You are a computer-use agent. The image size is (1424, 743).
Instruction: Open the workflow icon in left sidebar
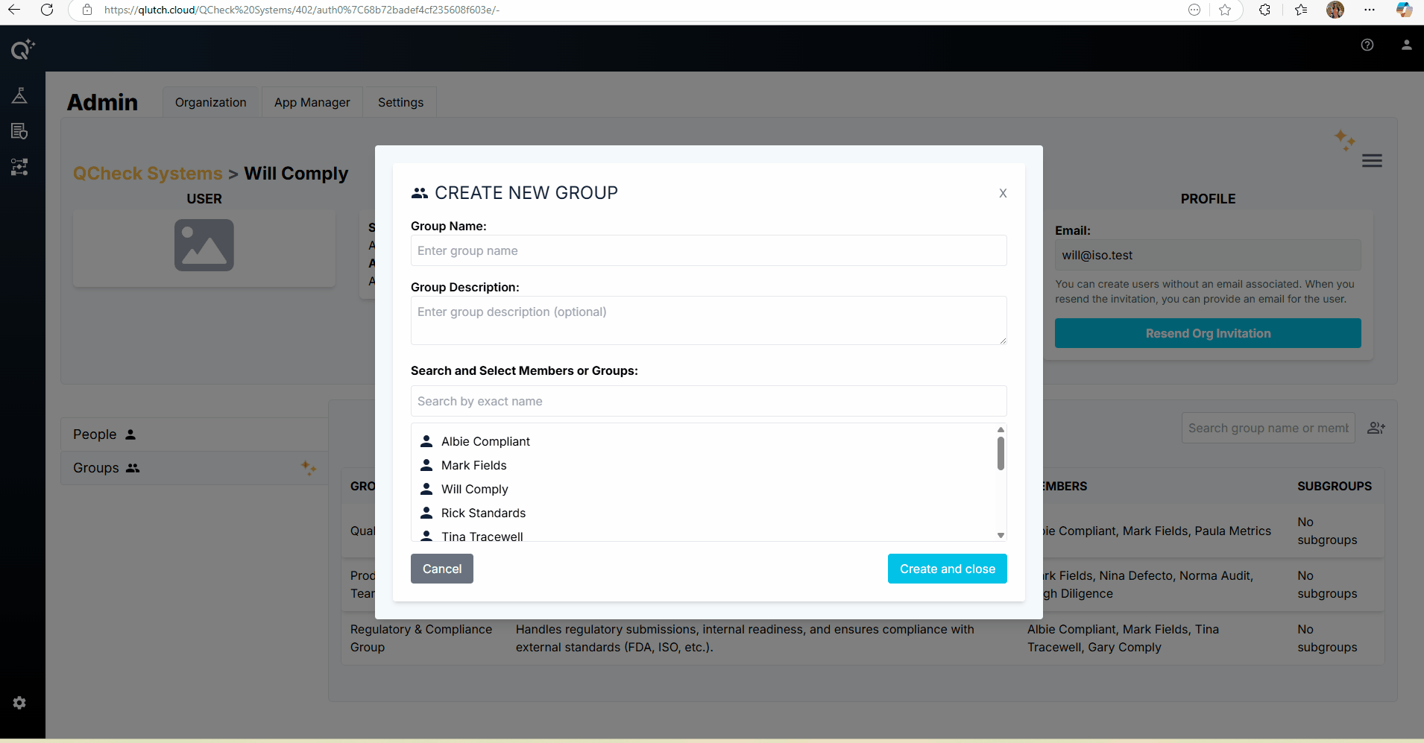19,167
